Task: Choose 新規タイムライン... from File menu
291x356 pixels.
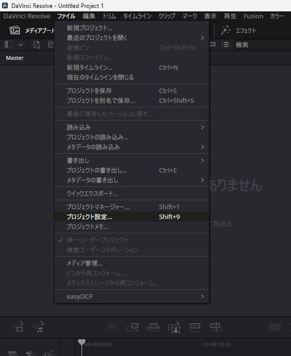Action: (132, 67)
